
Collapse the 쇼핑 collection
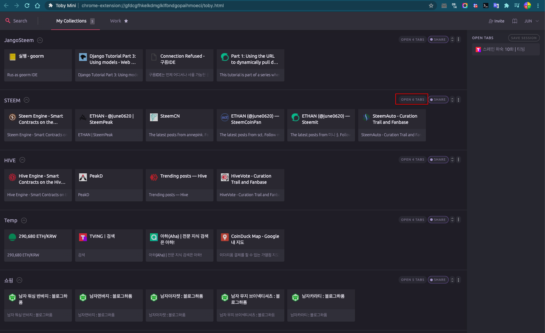pos(19,280)
